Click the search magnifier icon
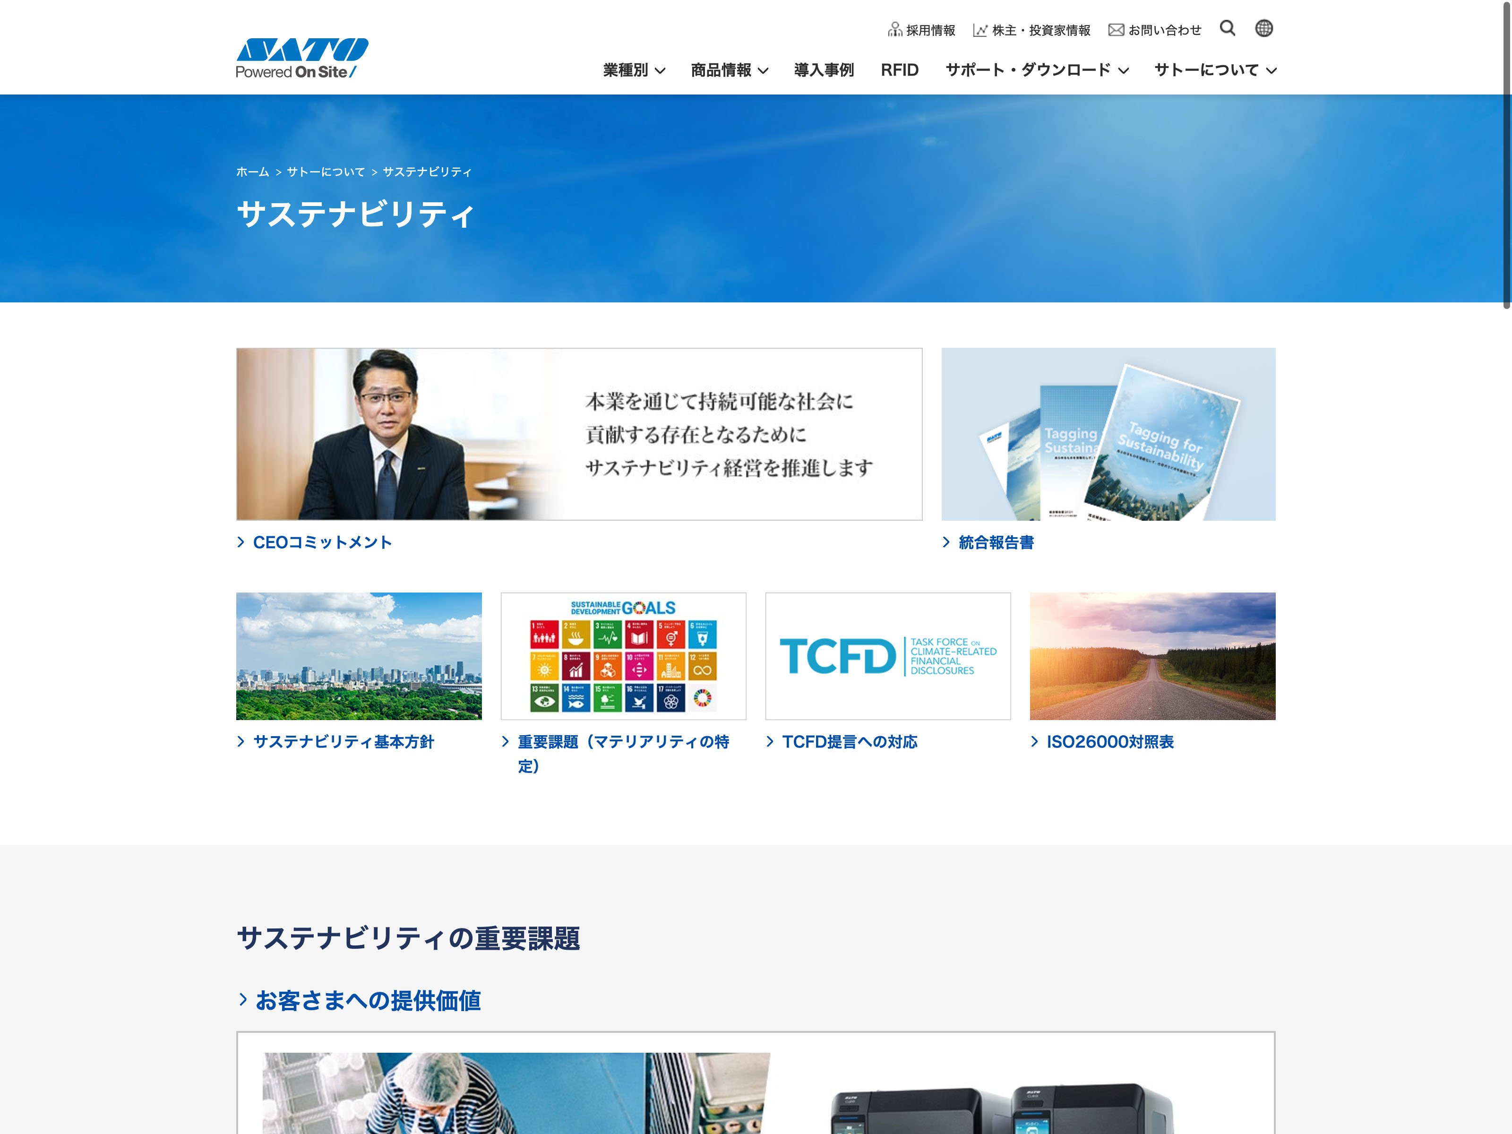Screen dimensions: 1512x1134 tap(1227, 28)
